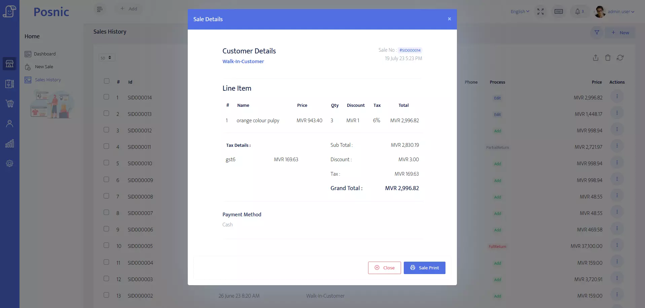645x308 pixels.
Task: Click the Close button in dialog
Action: pyautogui.click(x=384, y=268)
